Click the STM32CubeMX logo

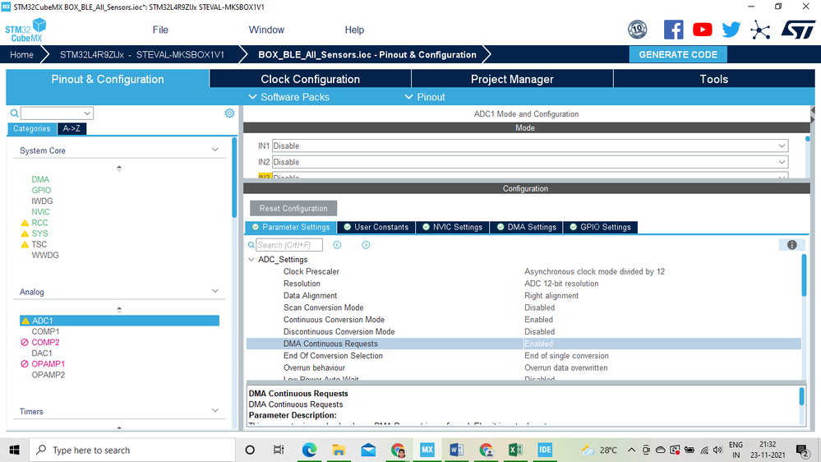point(25,30)
